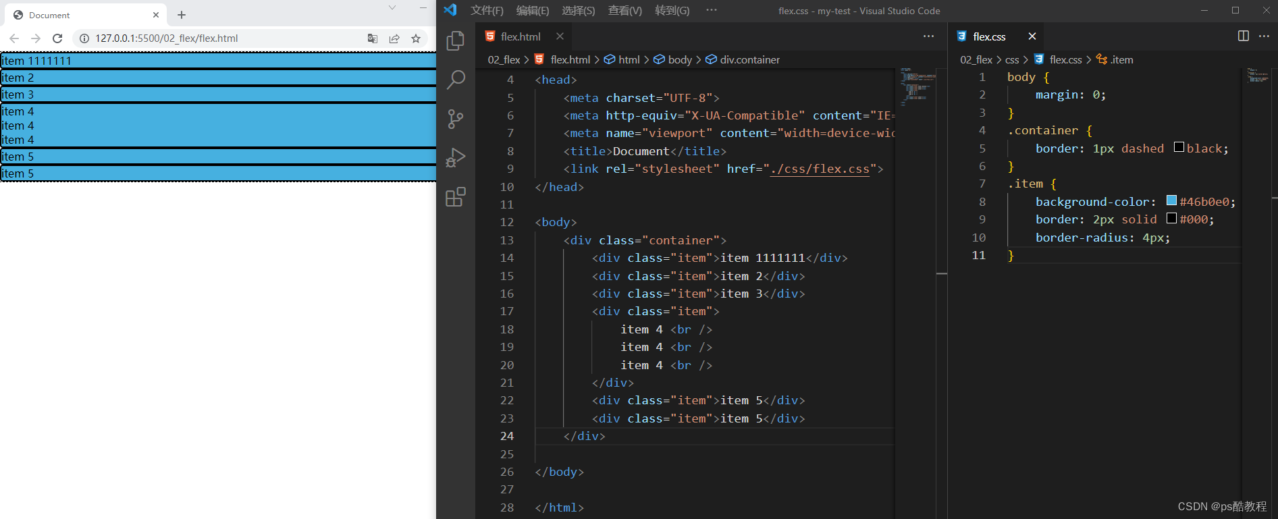Open the Explorer view in VS Code

(456, 41)
